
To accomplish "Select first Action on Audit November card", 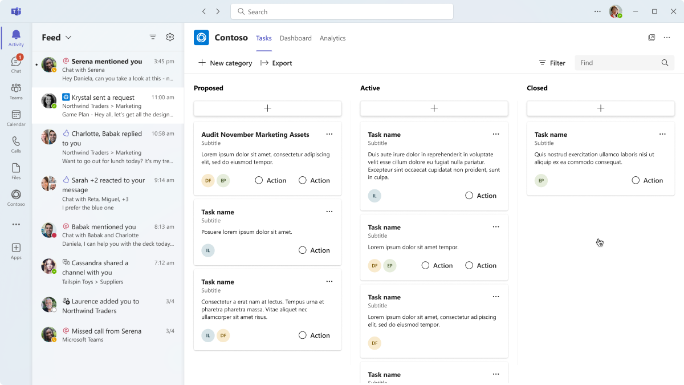I will pos(271,180).
